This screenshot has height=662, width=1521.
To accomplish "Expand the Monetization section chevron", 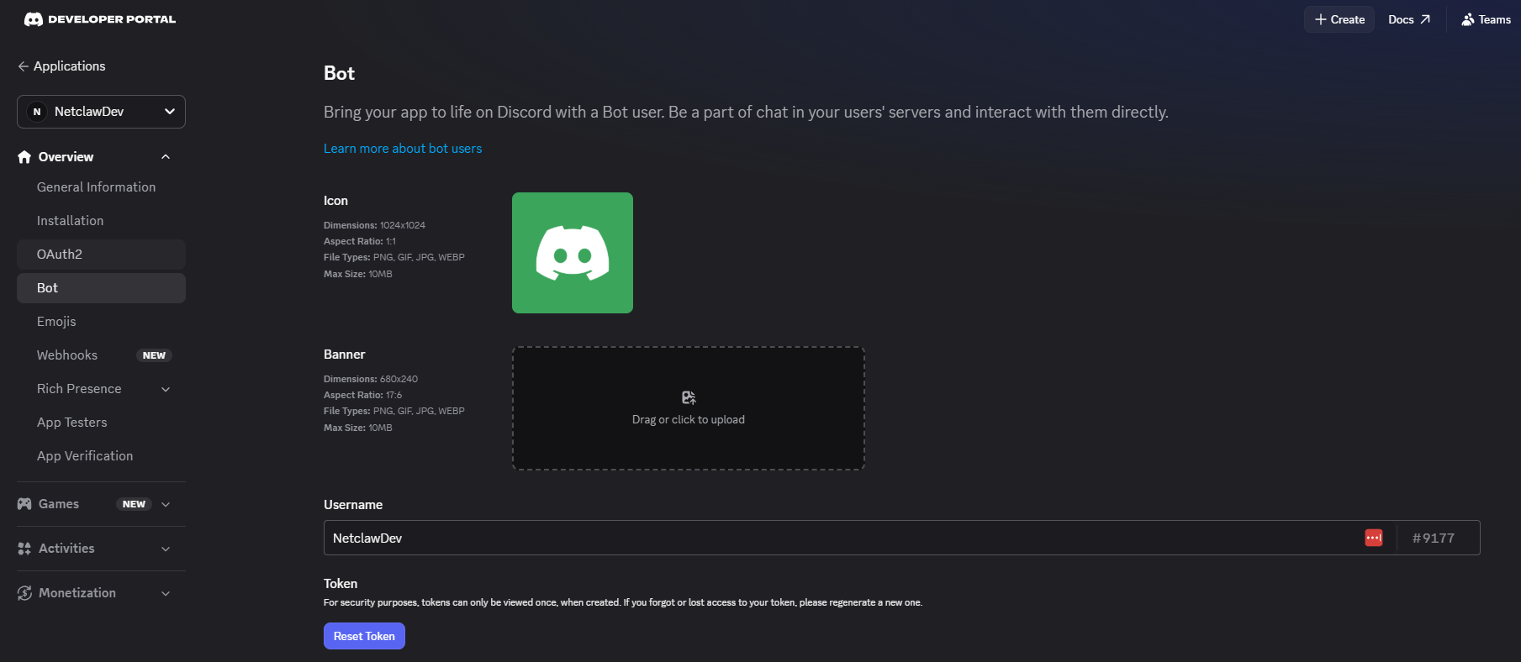I will (x=166, y=593).
